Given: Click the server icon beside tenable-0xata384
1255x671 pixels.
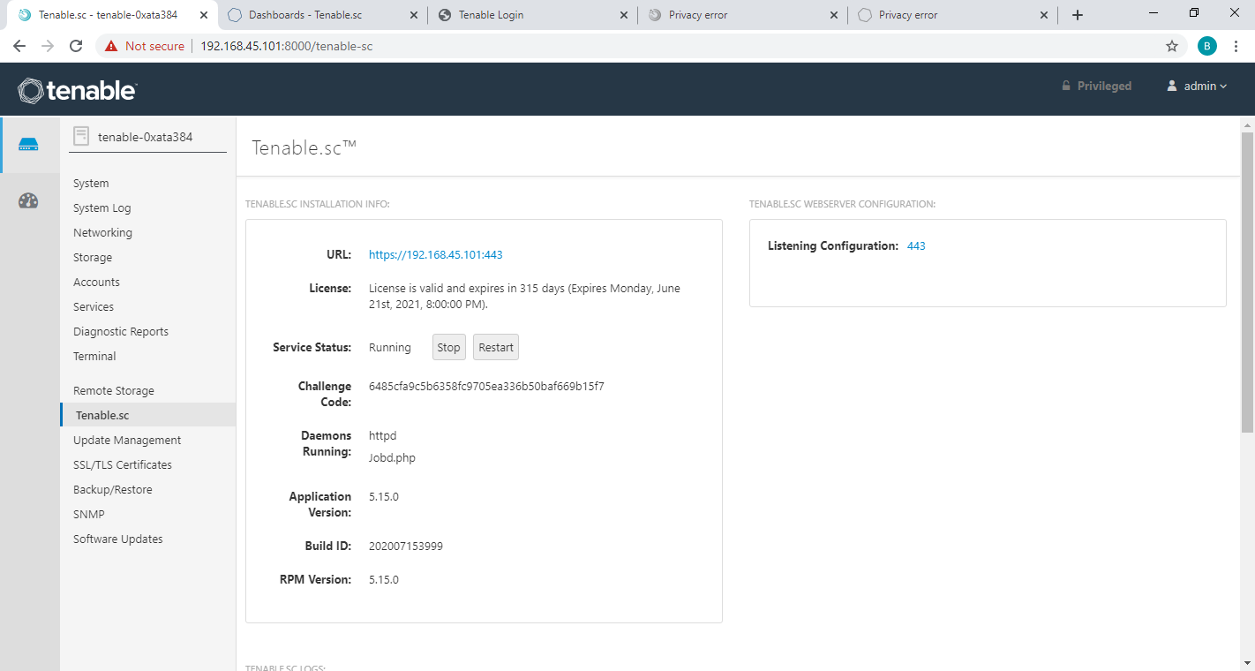Looking at the screenshot, I should 81,136.
